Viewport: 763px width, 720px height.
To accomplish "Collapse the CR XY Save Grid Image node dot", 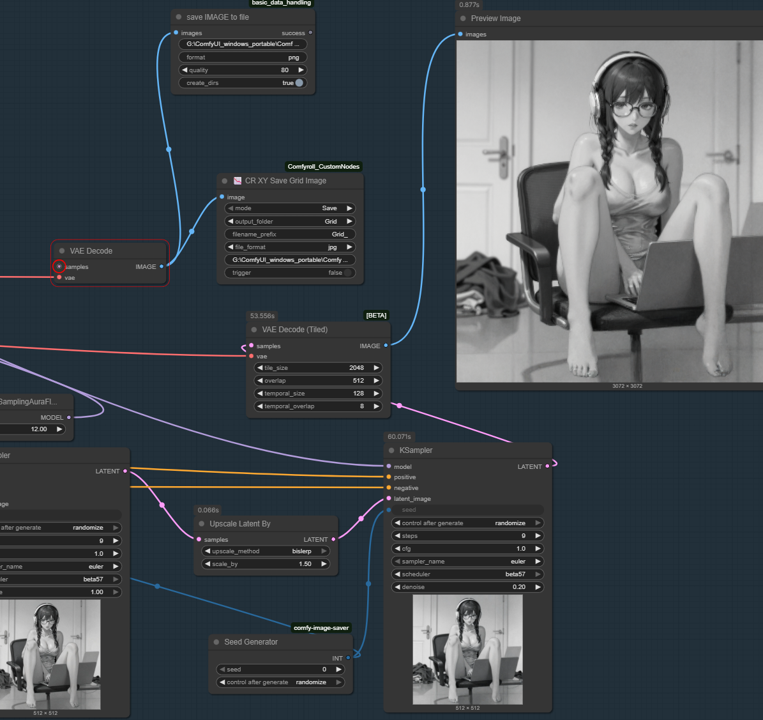I will pos(224,181).
